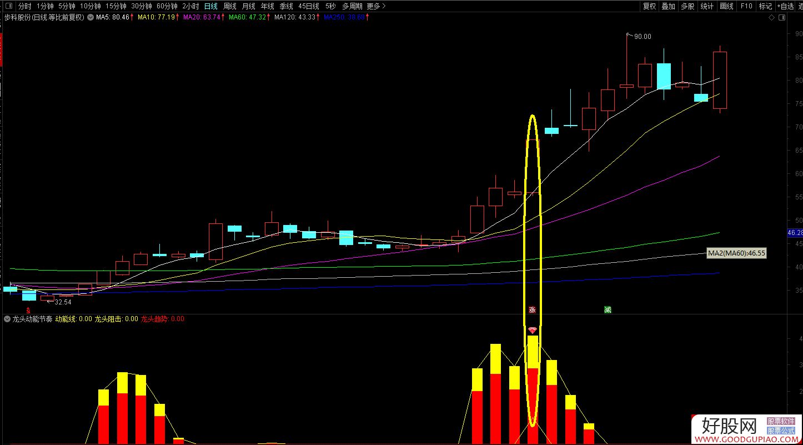Click the 龙头趋势: 0.00 value label

click(x=162, y=319)
